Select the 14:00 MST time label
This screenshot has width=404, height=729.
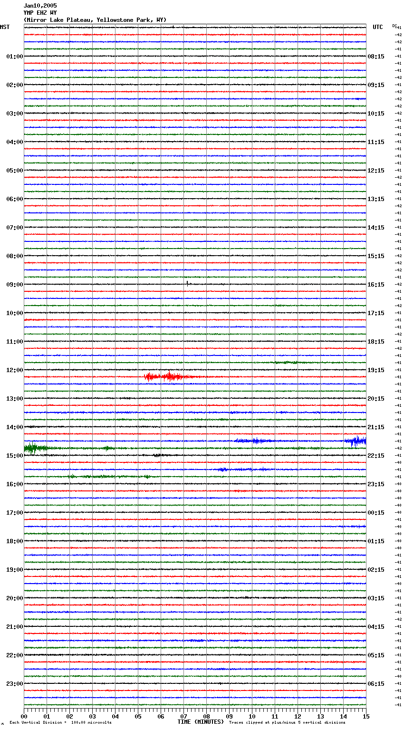[15, 427]
